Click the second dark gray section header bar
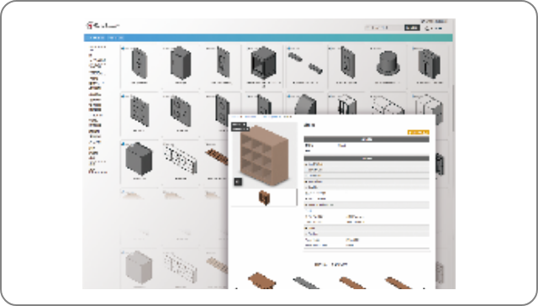538x306 pixels. point(367,159)
